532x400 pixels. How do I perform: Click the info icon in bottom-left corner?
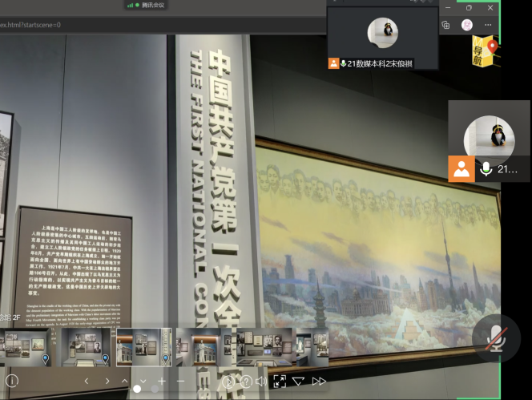click(12, 381)
